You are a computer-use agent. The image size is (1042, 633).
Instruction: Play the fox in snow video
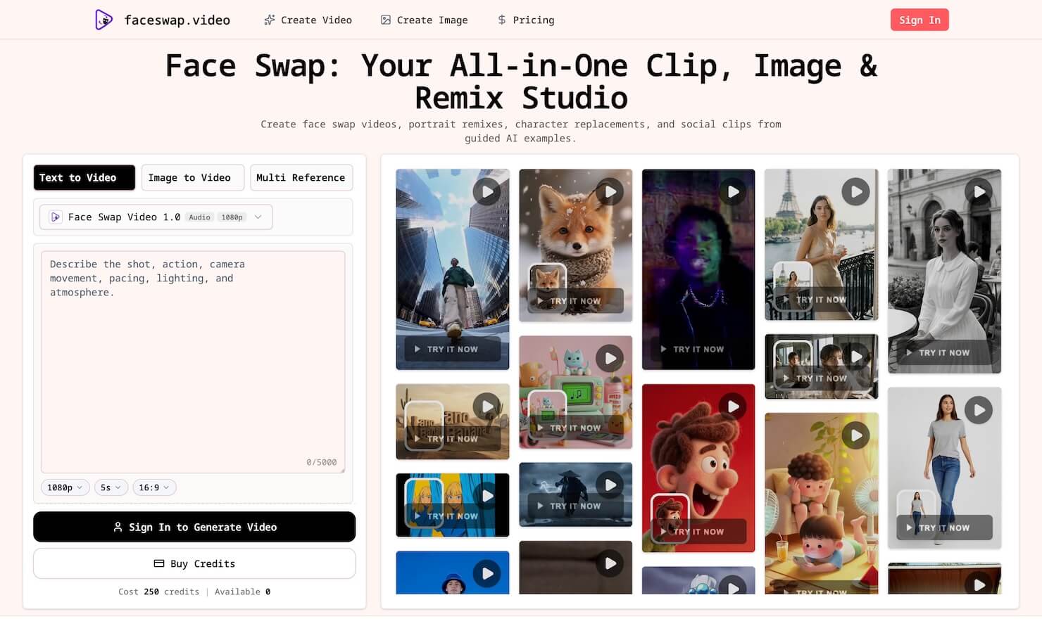coord(610,191)
